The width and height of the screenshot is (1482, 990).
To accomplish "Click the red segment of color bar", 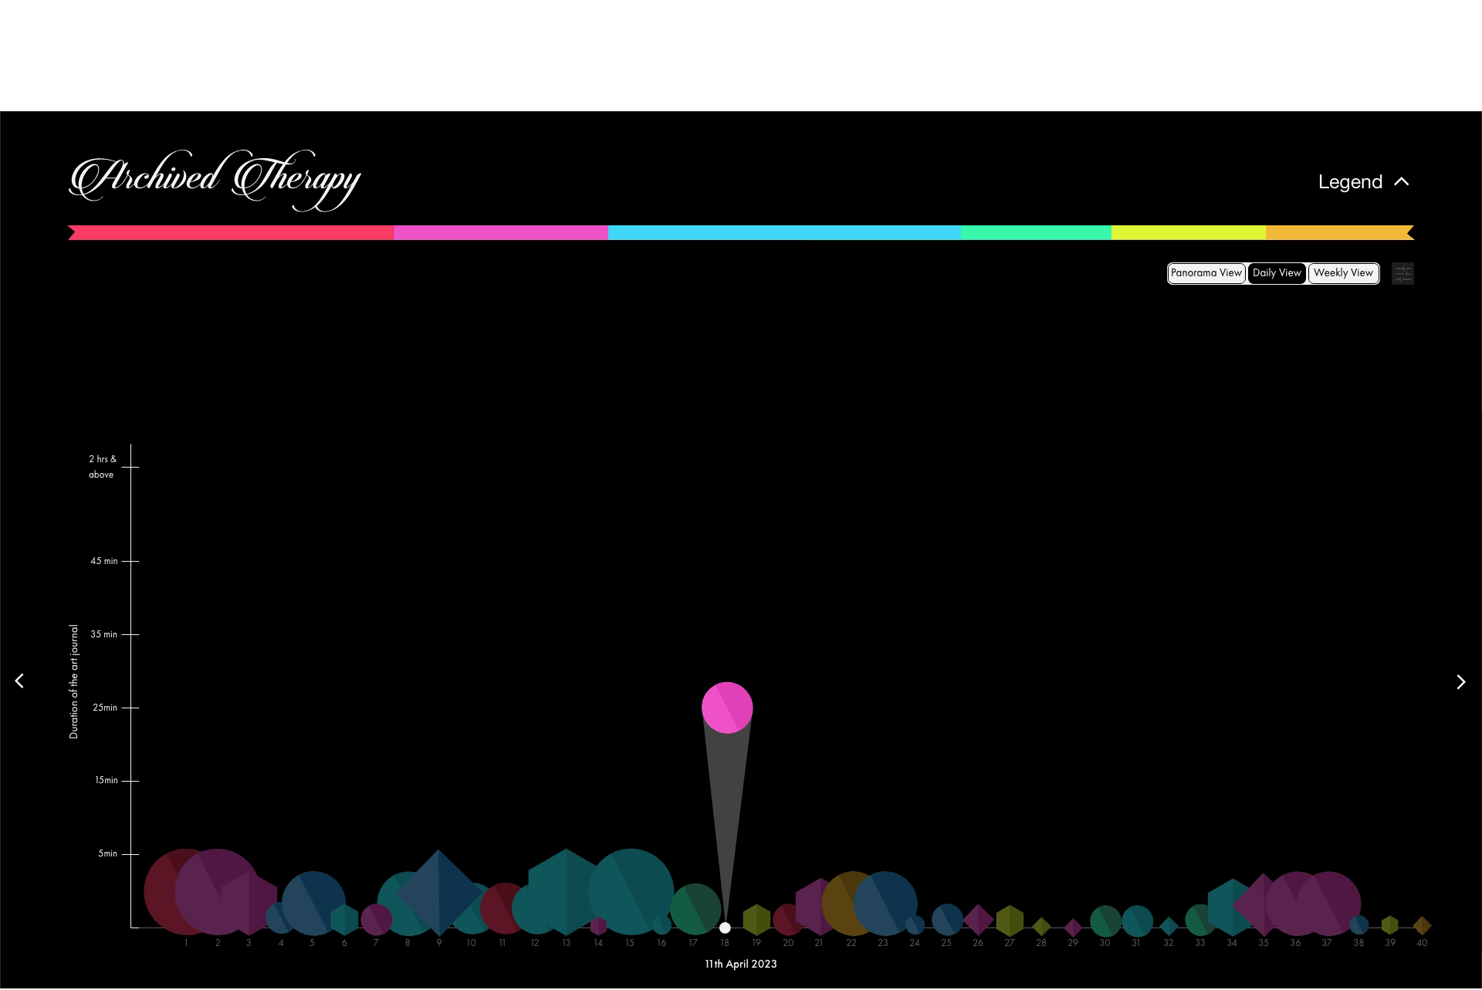I will (x=232, y=233).
